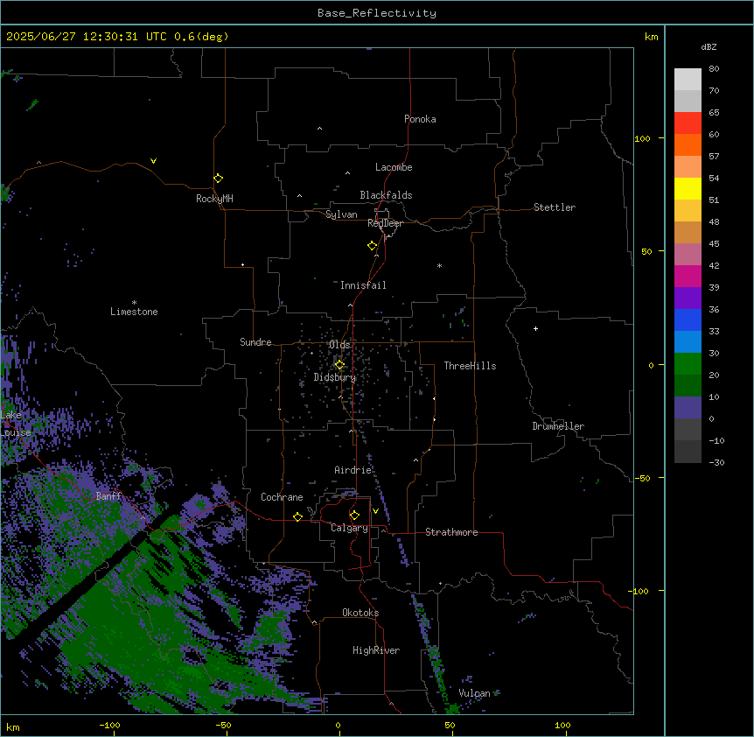Click the dBZ legend heading

tap(709, 46)
